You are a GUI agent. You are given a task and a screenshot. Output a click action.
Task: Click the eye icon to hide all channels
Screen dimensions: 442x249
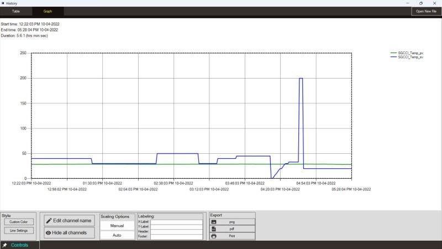48,233
